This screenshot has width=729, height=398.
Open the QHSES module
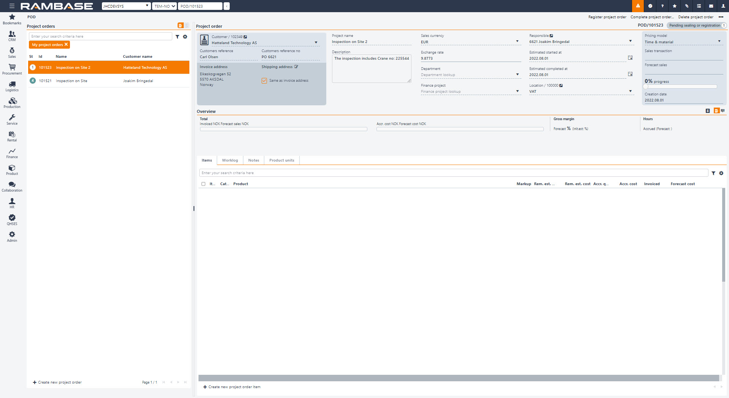tap(12, 220)
